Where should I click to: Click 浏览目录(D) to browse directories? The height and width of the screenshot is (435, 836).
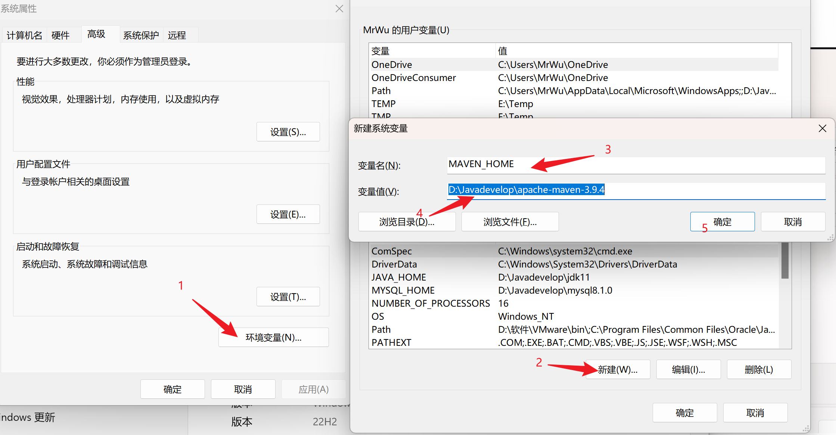[407, 221]
